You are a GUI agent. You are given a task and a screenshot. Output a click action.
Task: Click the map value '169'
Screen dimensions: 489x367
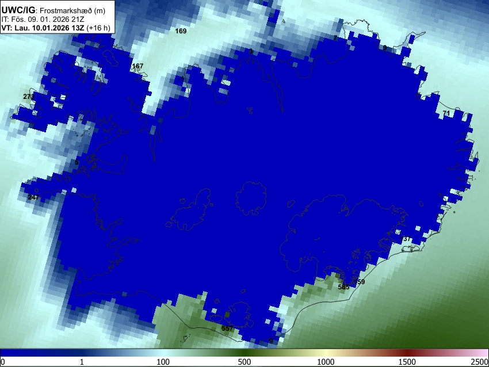(181, 31)
